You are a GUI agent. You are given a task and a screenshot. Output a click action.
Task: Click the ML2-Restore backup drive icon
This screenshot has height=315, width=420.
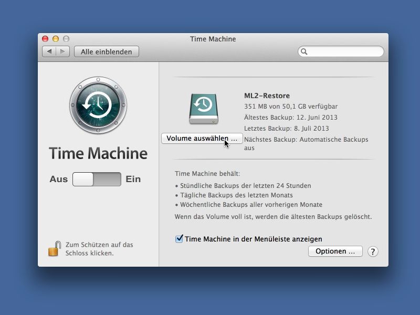coord(204,109)
